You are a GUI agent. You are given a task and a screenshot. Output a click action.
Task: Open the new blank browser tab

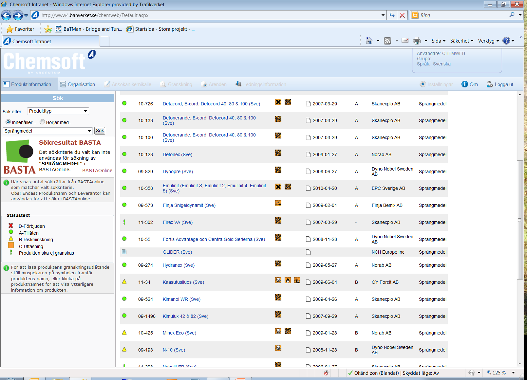pyautogui.click(x=104, y=42)
